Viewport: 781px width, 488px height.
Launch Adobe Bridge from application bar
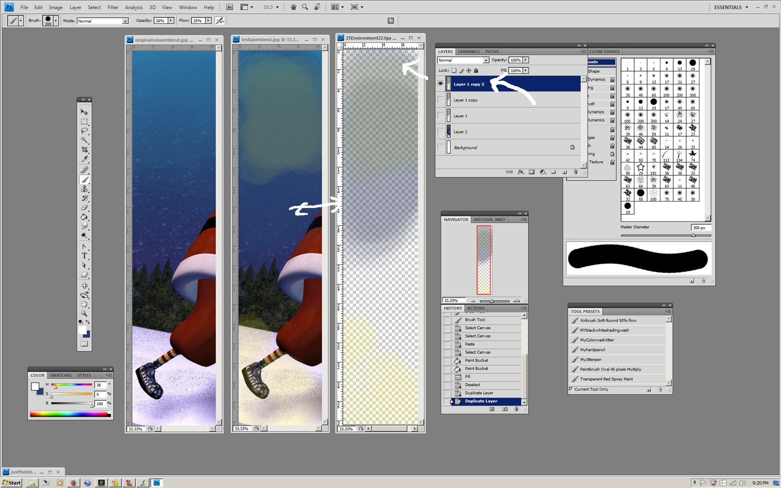(x=230, y=7)
